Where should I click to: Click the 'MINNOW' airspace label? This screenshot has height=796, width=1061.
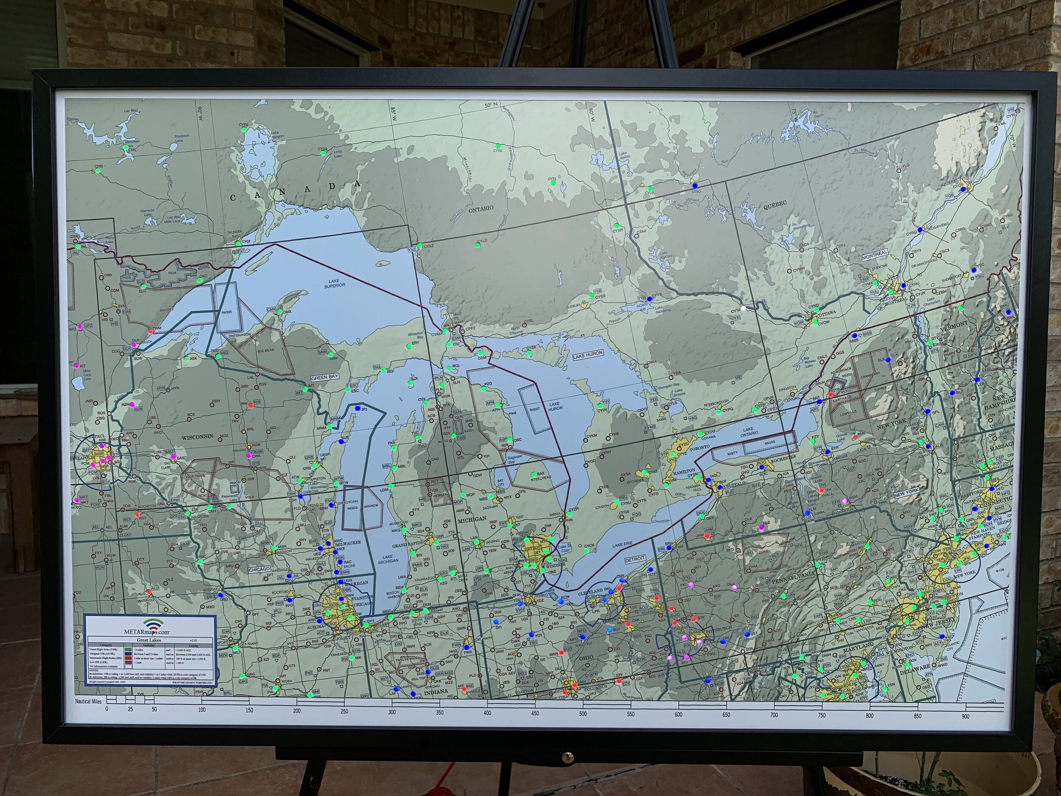[371, 506]
